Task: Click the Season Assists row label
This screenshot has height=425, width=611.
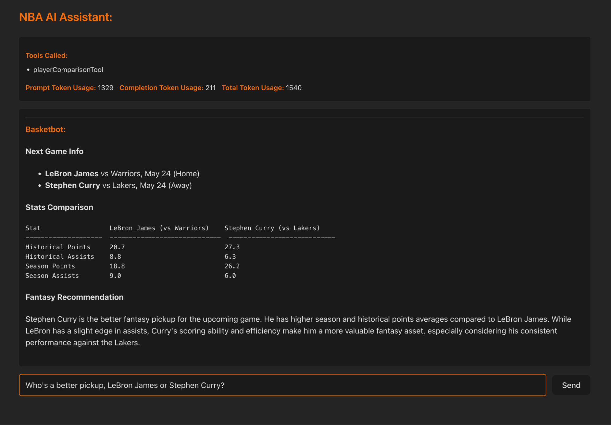Action: [52, 276]
